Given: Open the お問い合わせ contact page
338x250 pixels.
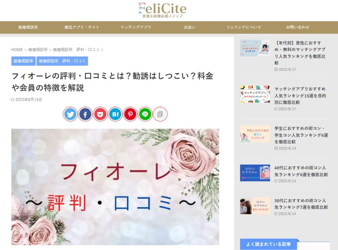Looking at the screenshot, I should coord(297,27).
